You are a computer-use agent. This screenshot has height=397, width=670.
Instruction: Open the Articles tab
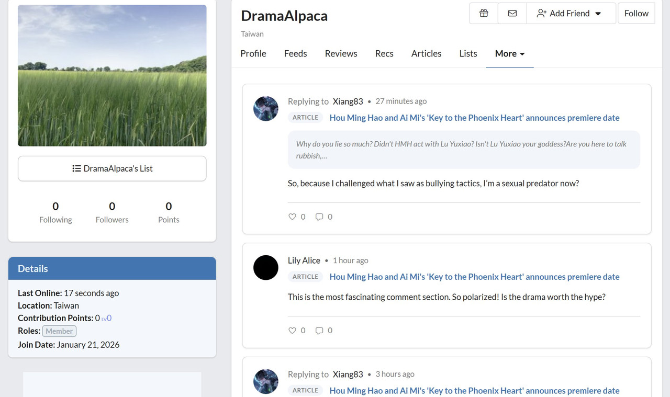click(x=427, y=53)
